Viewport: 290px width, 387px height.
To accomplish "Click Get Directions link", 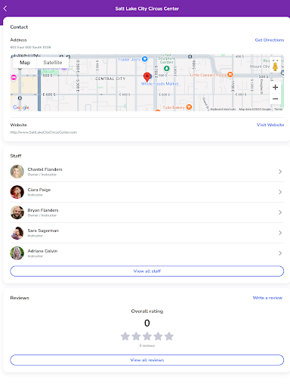I will click(270, 40).
